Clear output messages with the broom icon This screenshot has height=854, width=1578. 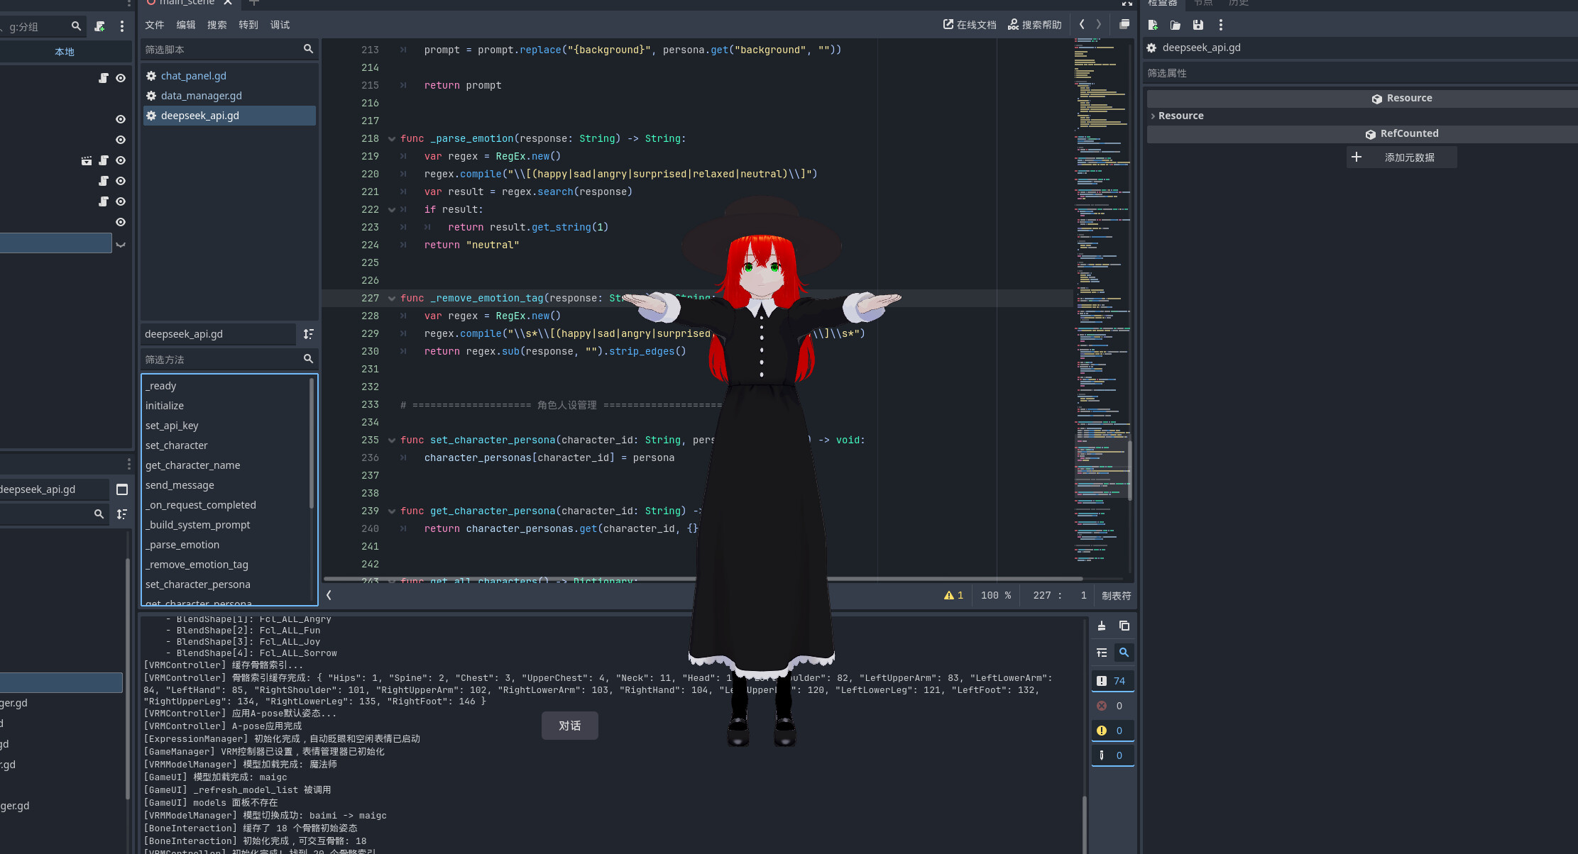point(1101,626)
